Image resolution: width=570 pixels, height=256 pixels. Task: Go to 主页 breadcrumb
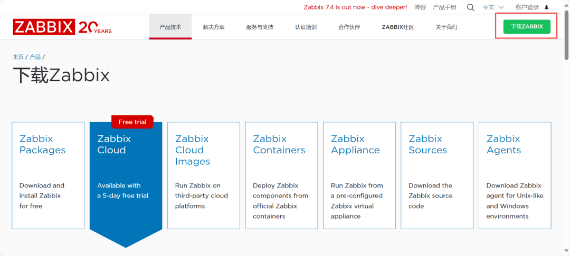click(18, 57)
